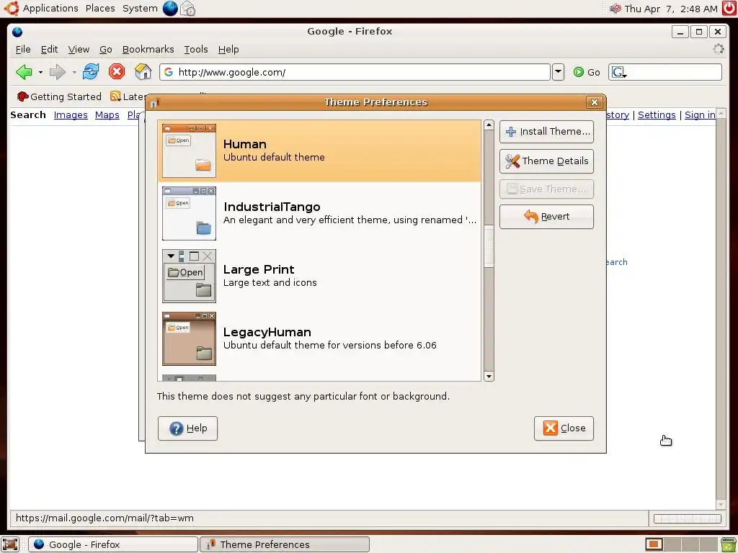Open Firefox Go menu

coord(105,50)
